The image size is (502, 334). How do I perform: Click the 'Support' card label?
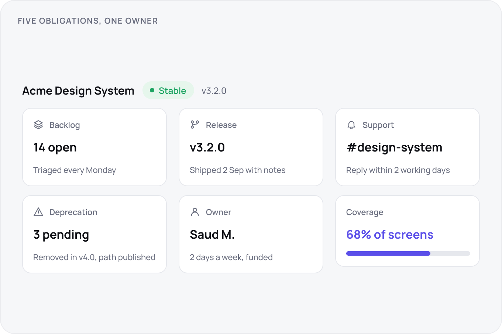tap(378, 125)
